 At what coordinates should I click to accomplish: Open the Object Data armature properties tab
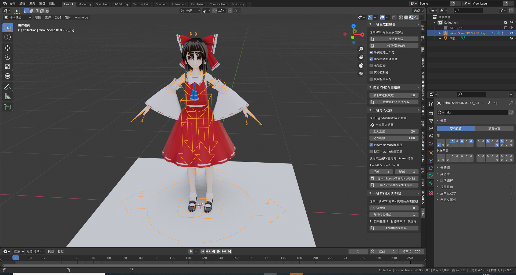(x=431, y=176)
